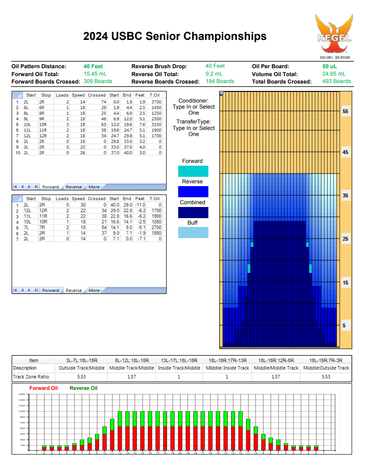Image resolution: width=368 pixels, height=472 pixels.
Task: Open the Conditioner select-one field
Action: click(194, 110)
